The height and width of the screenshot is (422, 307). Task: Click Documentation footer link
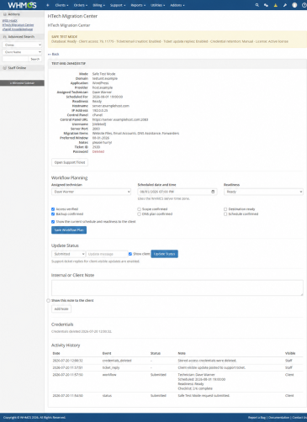coord(278,418)
